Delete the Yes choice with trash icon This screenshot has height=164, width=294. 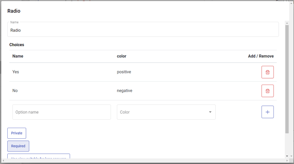click(x=268, y=72)
